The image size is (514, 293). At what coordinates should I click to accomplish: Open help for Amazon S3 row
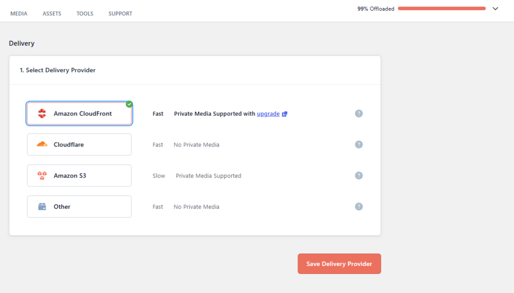[358, 176]
